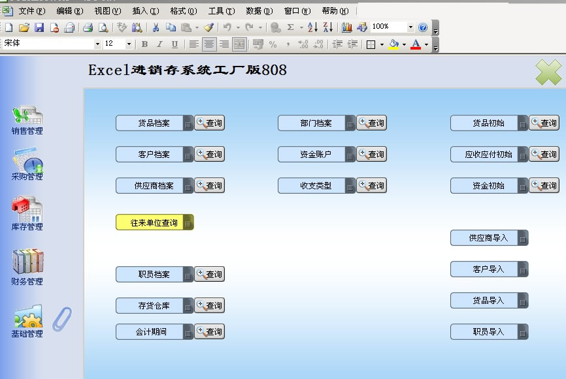The image size is (566, 379).
Task: Toggle underline formatting
Action: point(175,44)
